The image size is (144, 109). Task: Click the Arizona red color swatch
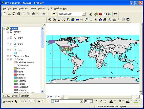(15, 75)
